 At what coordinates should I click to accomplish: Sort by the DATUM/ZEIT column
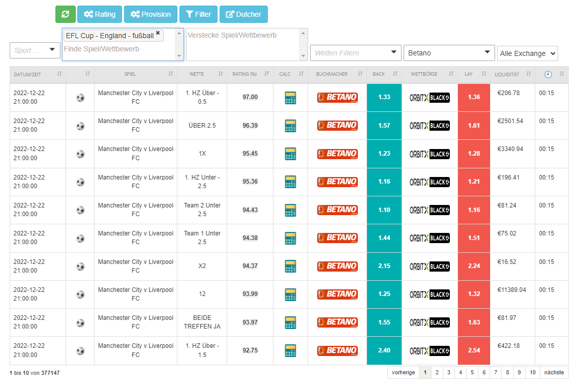pos(38,74)
